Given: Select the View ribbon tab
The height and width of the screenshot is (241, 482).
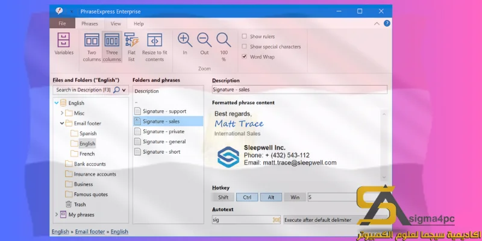Looking at the screenshot, I should (x=116, y=23).
